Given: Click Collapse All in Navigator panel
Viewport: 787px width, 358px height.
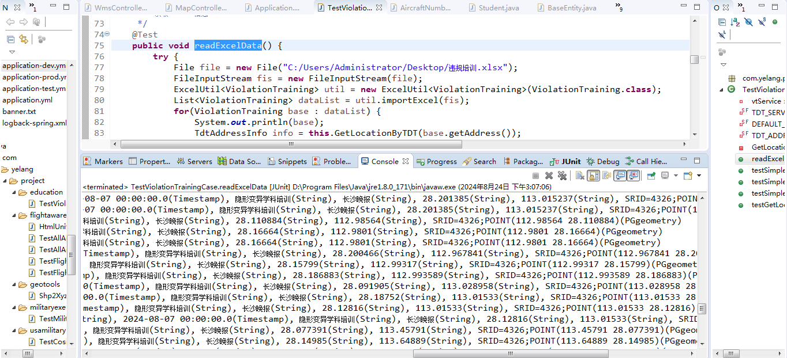Looking at the screenshot, I should (x=10, y=39).
